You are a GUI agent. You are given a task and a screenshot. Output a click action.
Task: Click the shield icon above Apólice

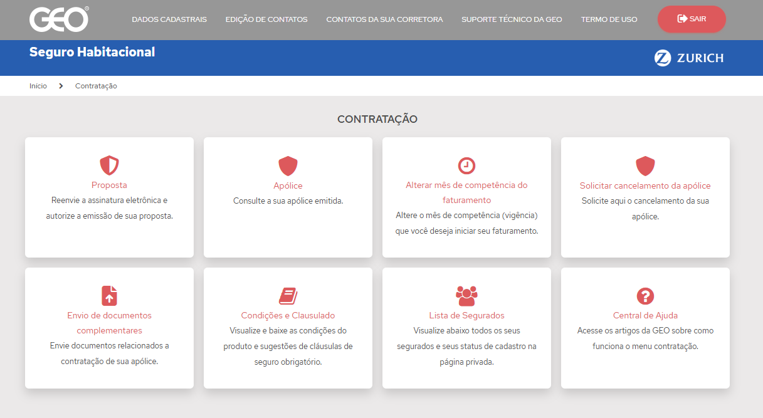(x=288, y=165)
